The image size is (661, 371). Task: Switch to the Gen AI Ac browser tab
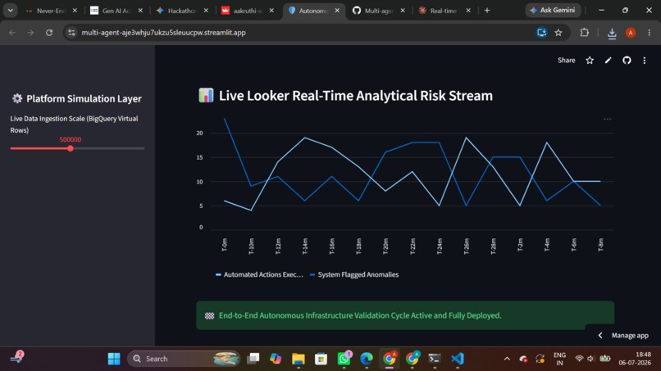112,11
